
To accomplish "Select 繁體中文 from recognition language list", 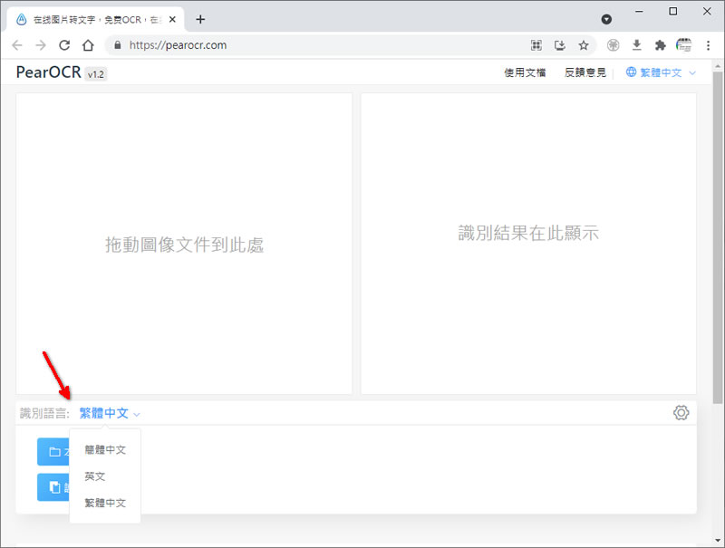I will click(x=105, y=503).
